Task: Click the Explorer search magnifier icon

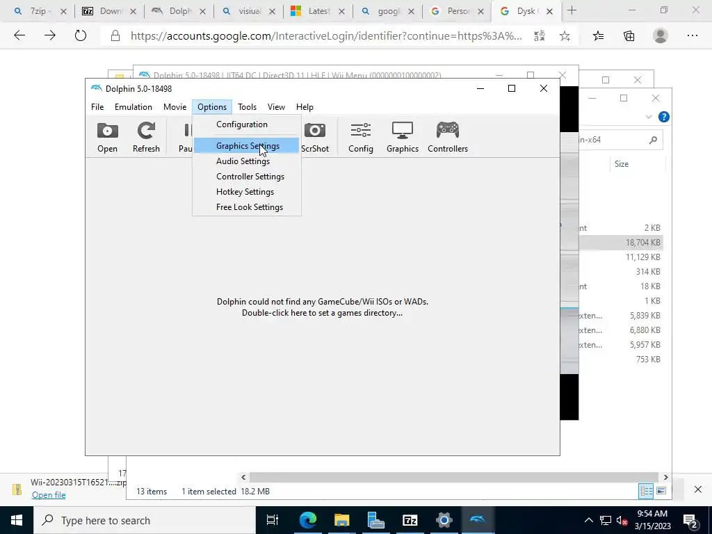Action: pyautogui.click(x=653, y=140)
